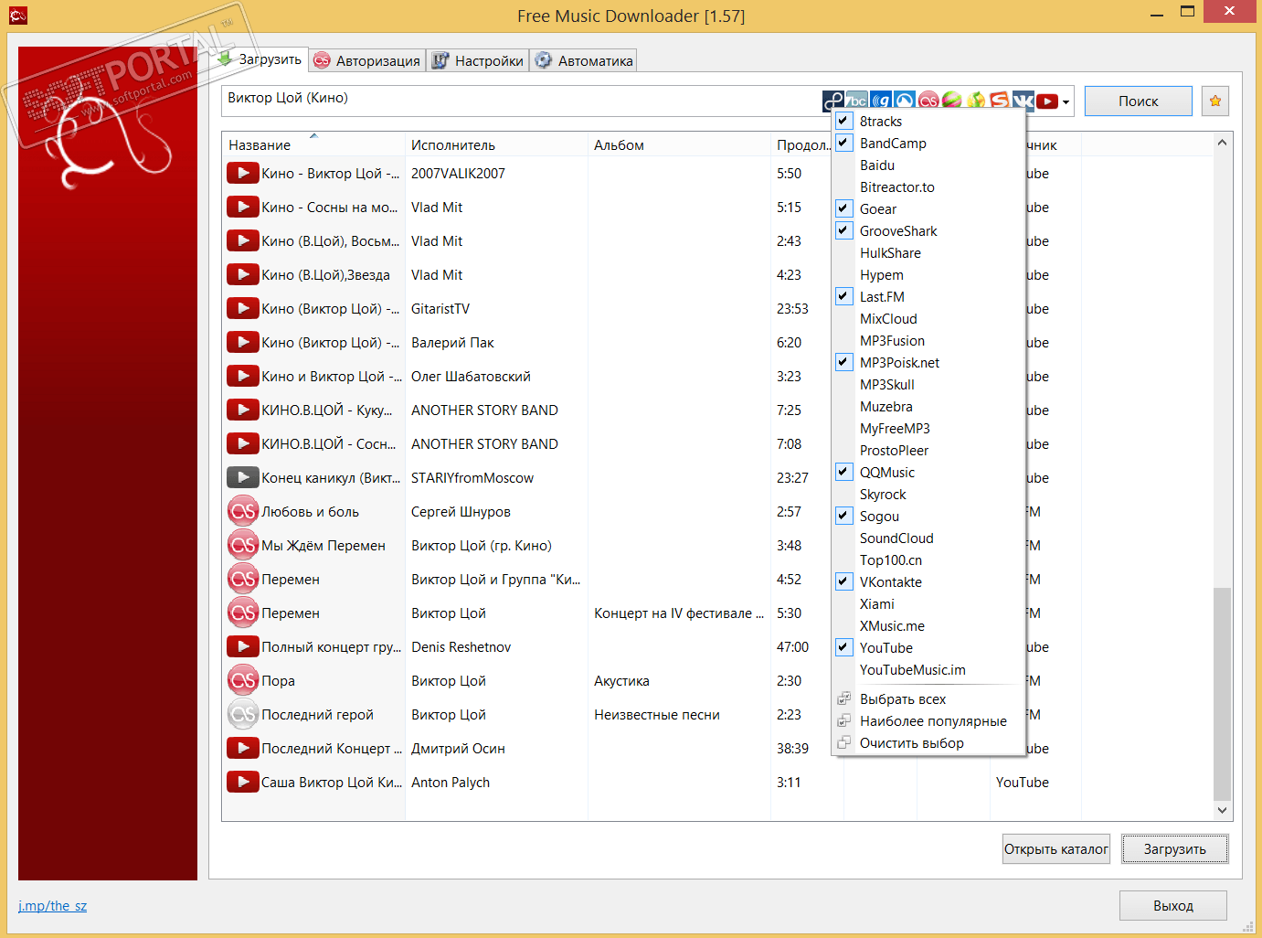Click the results list scrollbar thumb
1262x938 pixels.
(x=1222, y=695)
